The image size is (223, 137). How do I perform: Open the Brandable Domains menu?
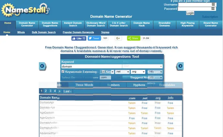tap(164, 24)
